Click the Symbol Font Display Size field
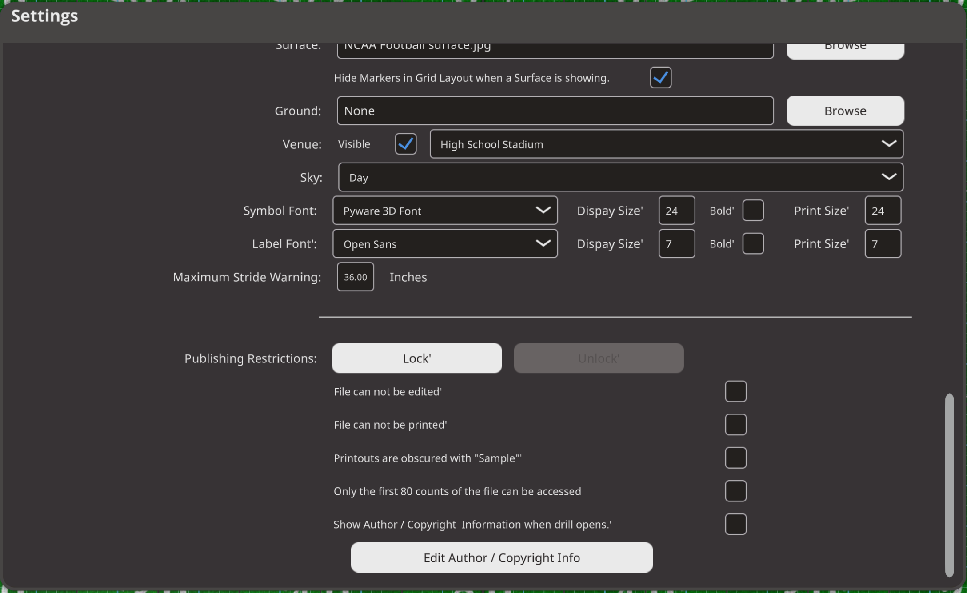Image resolution: width=967 pixels, height=593 pixels. pos(676,211)
